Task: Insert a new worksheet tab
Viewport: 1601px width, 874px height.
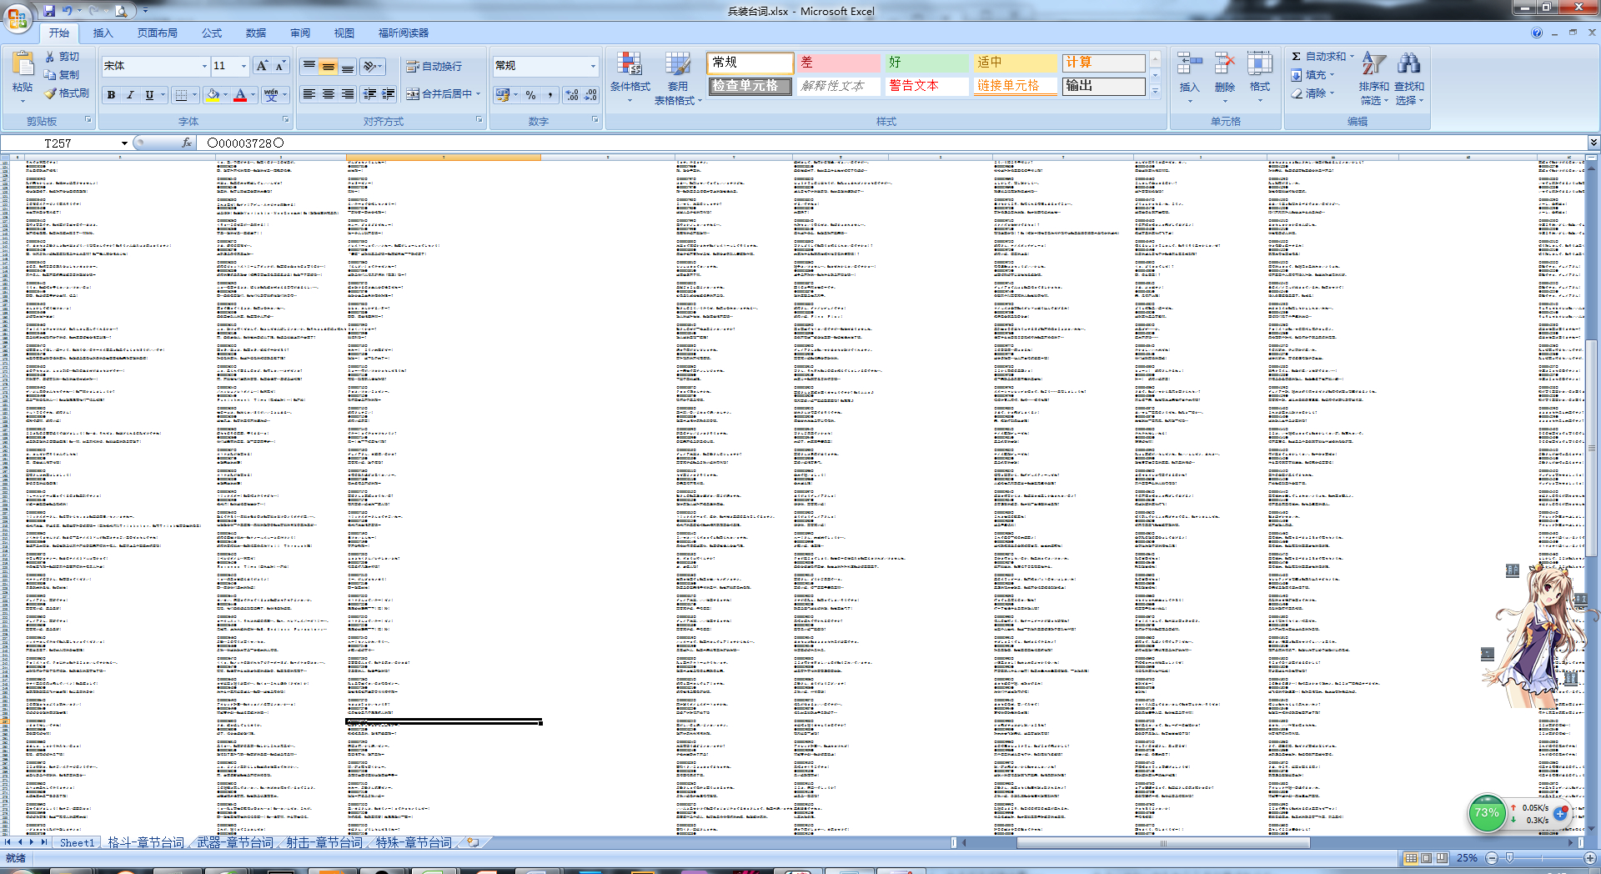Action: (x=473, y=842)
